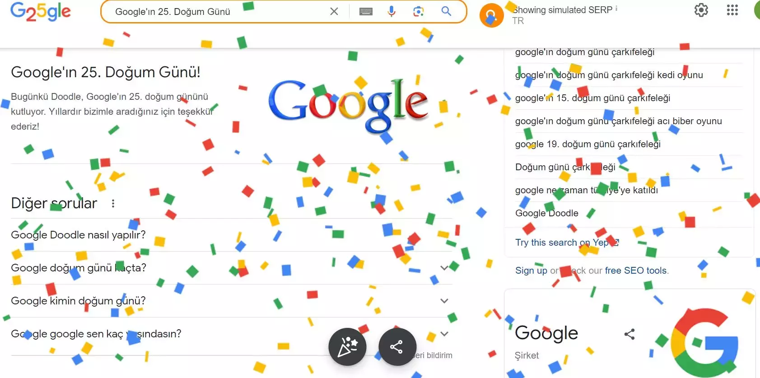This screenshot has height=378, width=760.
Task: Click the blue search magnifier icon
Action: tap(446, 11)
